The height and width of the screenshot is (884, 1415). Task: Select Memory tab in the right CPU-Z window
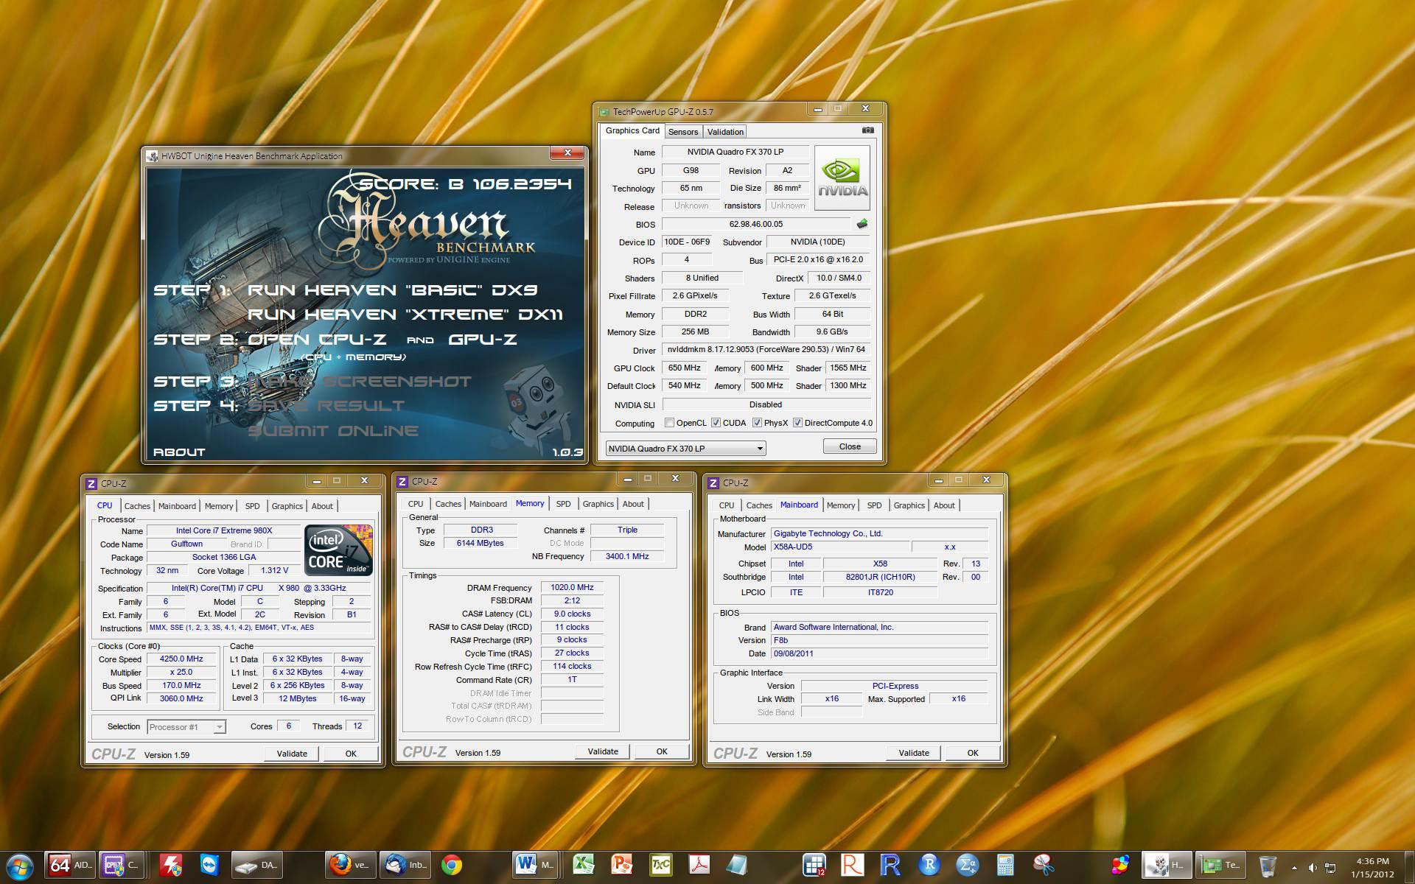[x=841, y=505]
